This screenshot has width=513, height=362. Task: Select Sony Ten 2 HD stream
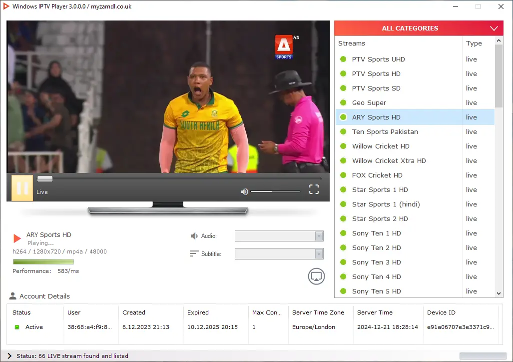pyautogui.click(x=415, y=247)
